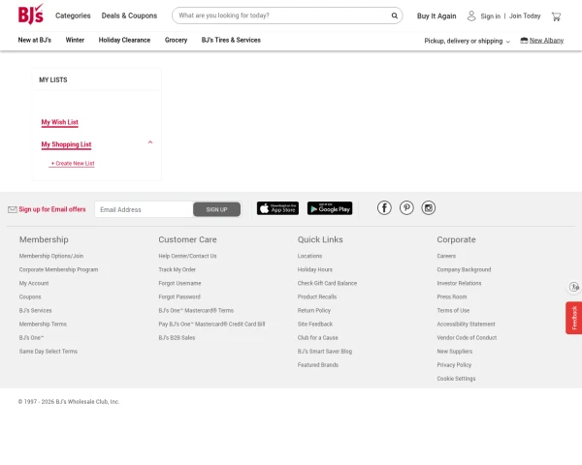Click the translate icon on right edge
The height and width of the screenshot is (465, 582).
(x=574, y=287)
